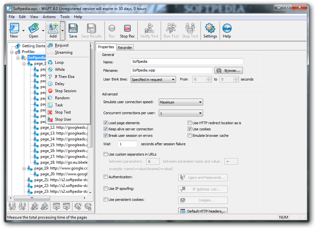Screen dimensions: 316x229
Task: Open the User think time dropdown
Action: point(153,80)
